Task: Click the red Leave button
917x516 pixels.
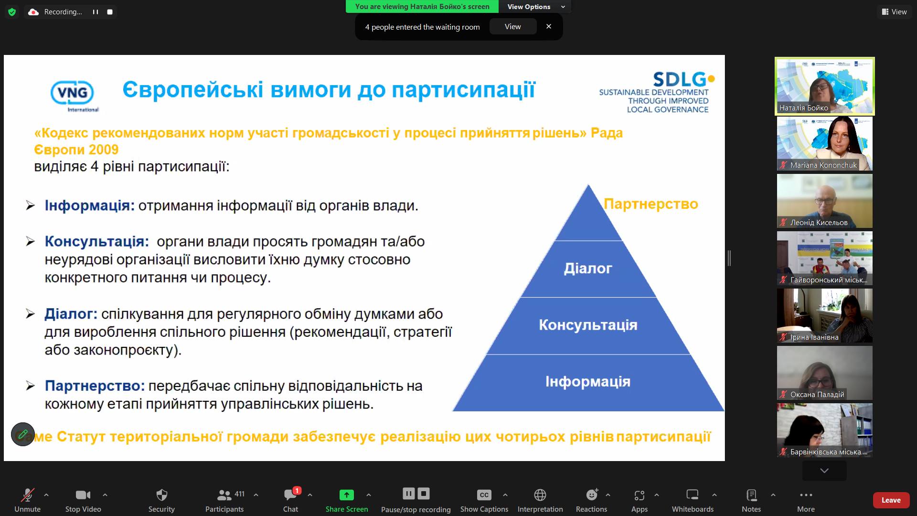Action: click(x=891, y=500)
